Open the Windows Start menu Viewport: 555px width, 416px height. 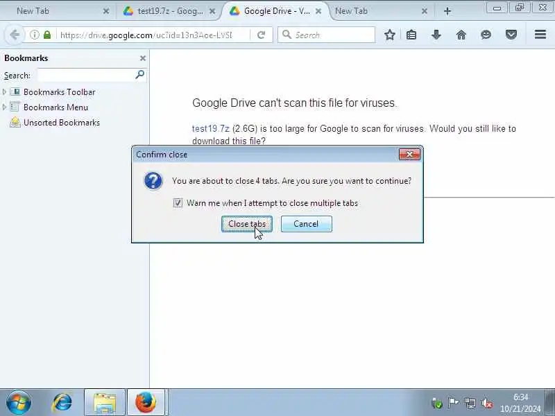point(19,403)
